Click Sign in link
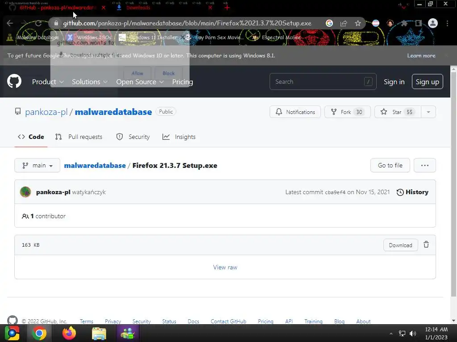This screenshot has width=457, height=342. coord(394,82)
